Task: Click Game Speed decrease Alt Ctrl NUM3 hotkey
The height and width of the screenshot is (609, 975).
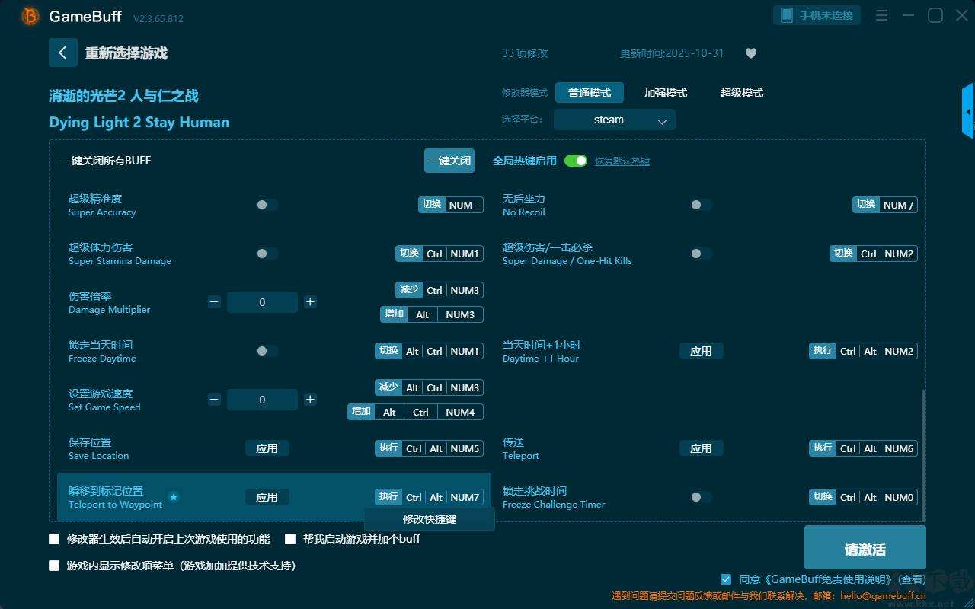Action: pos(429,387)
